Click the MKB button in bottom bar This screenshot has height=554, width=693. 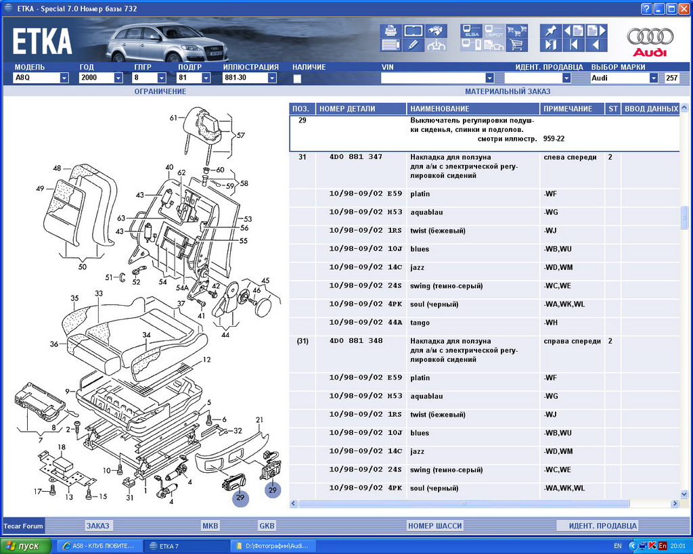click(x=210, y=526)
